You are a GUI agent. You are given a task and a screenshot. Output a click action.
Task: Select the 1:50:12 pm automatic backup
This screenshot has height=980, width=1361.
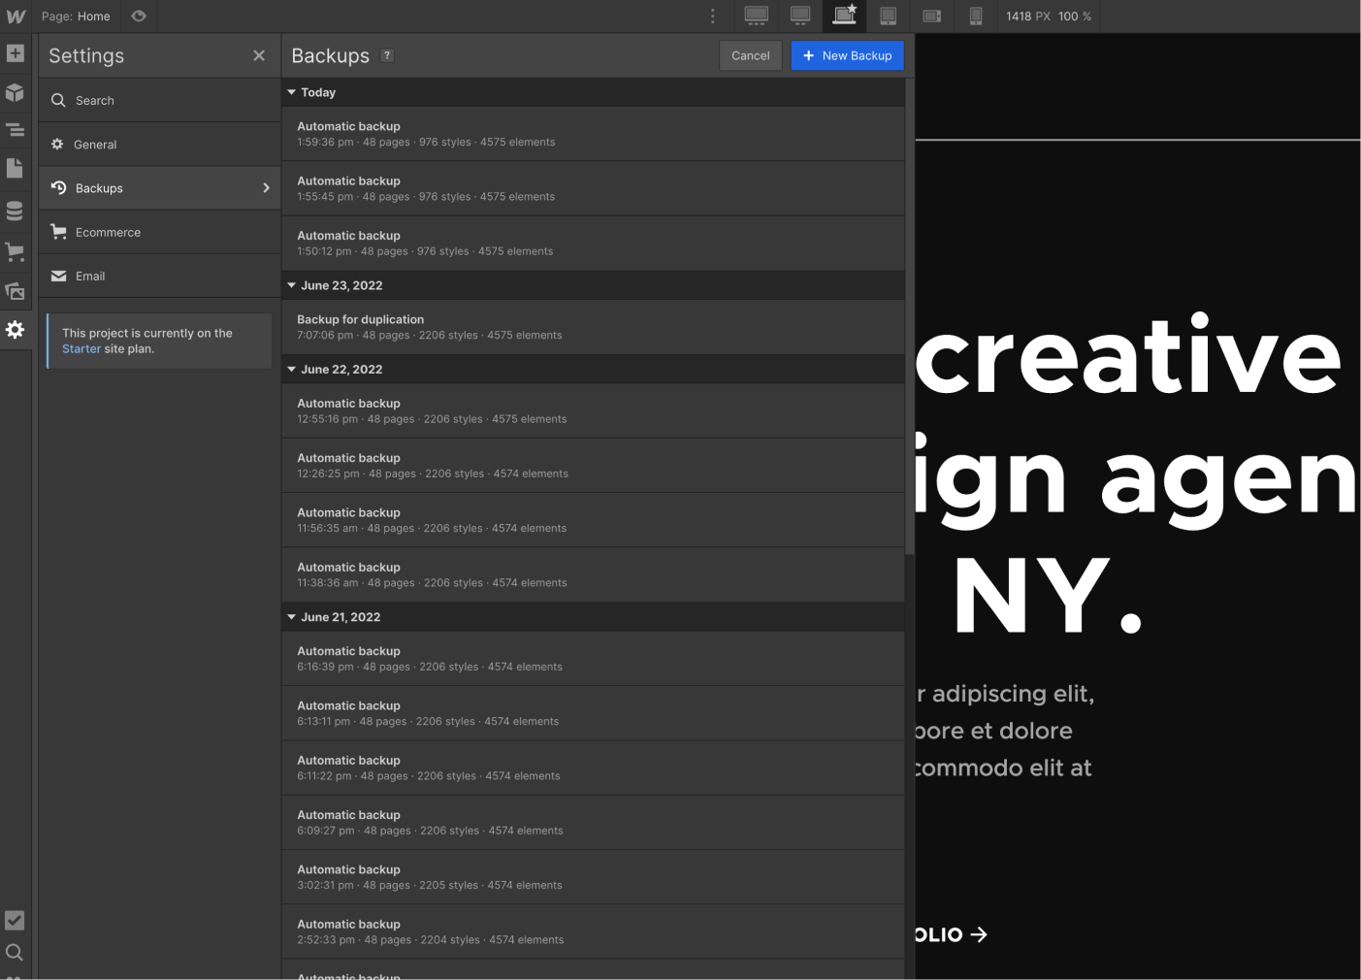(593, 244)
